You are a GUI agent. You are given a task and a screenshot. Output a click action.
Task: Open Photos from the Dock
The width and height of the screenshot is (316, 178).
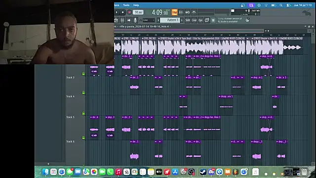point(94,172)
